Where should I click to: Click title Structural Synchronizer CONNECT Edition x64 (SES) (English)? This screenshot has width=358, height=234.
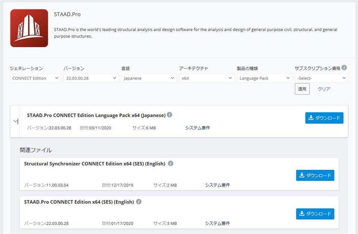[94, 164]
